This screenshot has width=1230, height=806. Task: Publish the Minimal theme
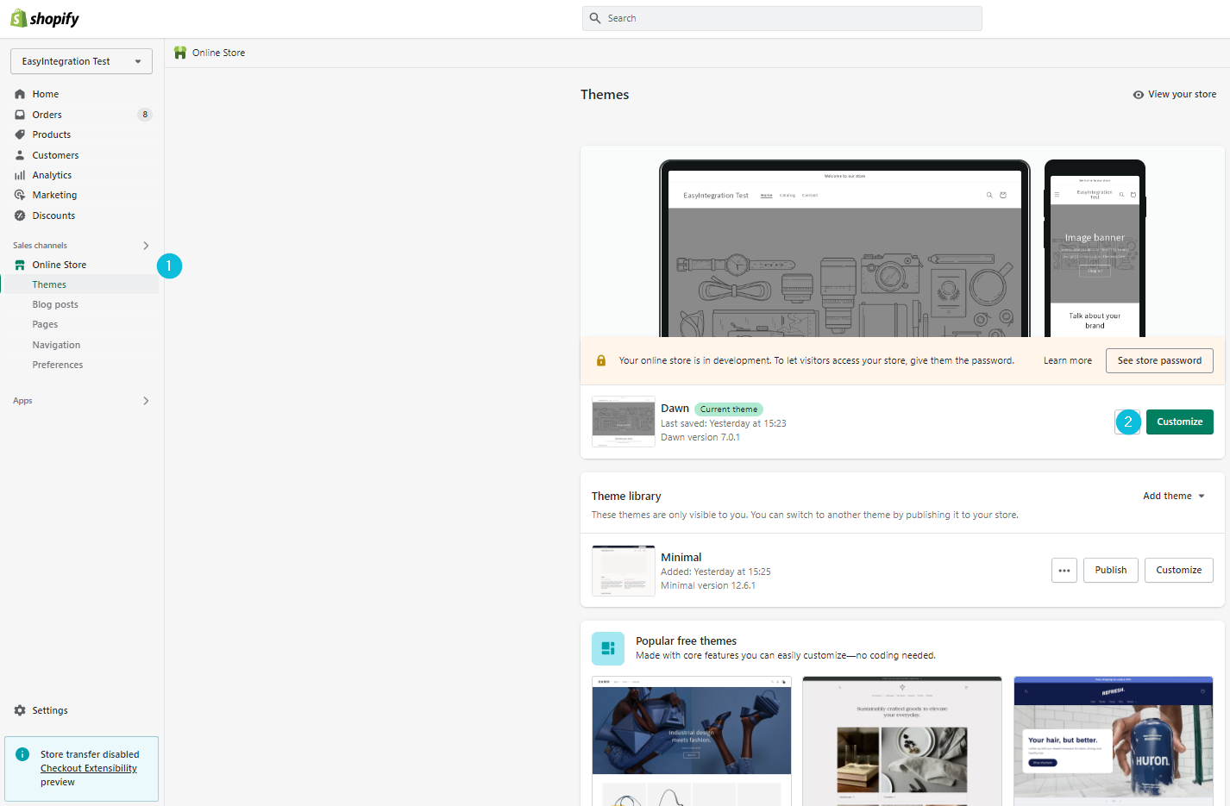point(1111,571)
